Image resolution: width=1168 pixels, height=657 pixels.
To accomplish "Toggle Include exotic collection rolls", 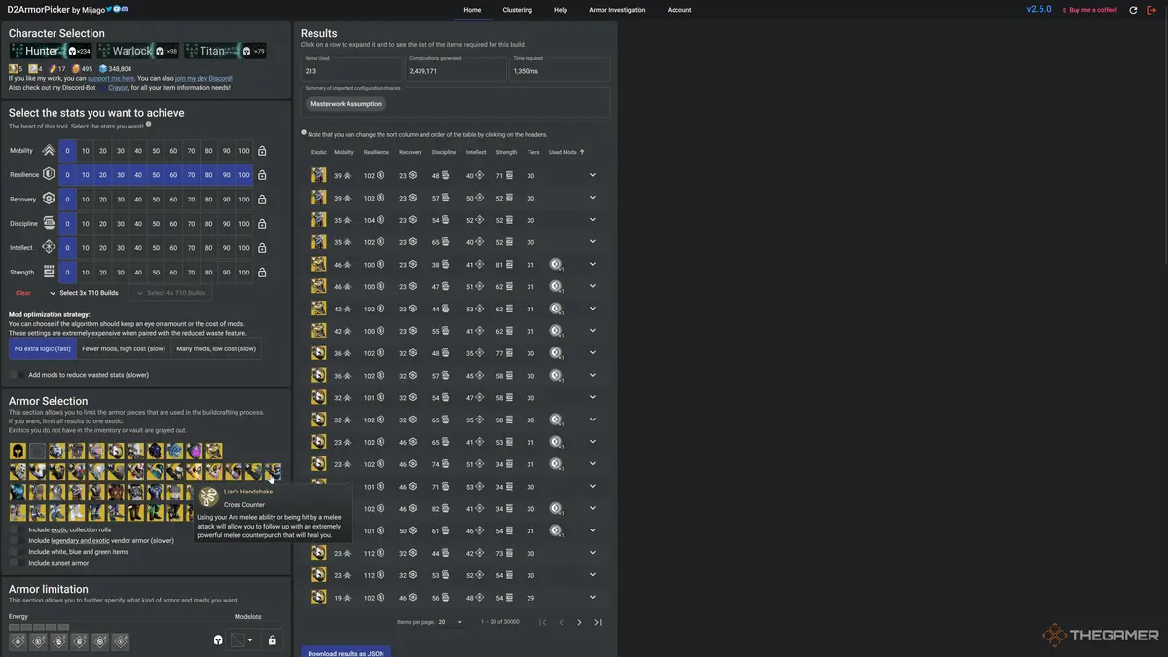I will (x=17, y=529).
